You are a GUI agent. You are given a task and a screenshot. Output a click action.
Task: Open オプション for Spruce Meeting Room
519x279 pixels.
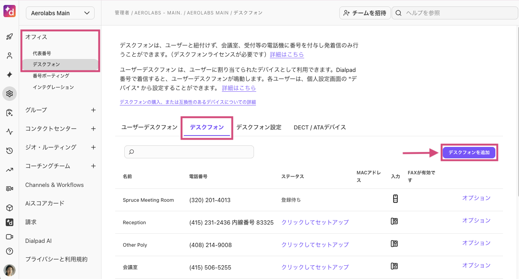pos(476,198)
